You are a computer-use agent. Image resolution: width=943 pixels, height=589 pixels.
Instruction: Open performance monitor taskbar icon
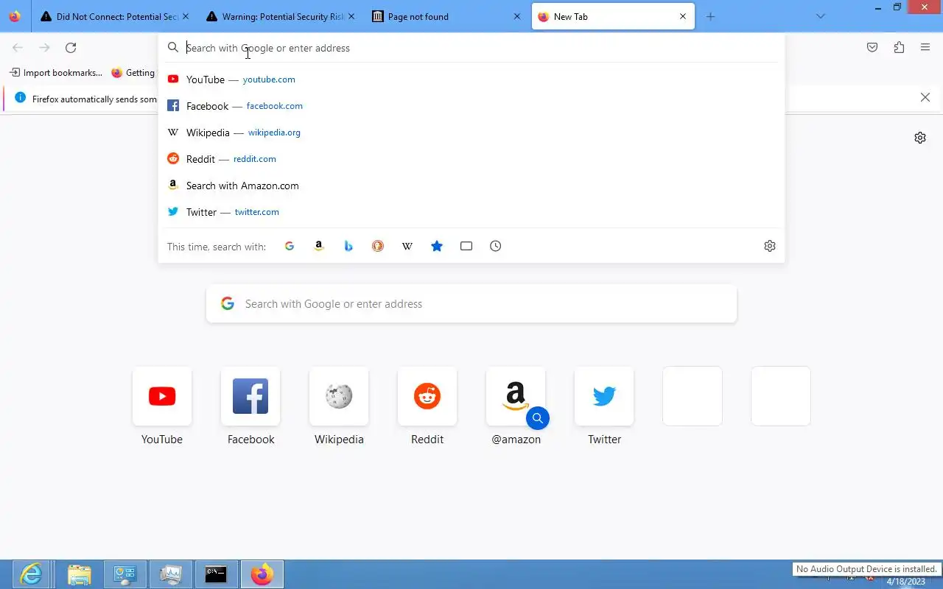[x=170, y=574]
